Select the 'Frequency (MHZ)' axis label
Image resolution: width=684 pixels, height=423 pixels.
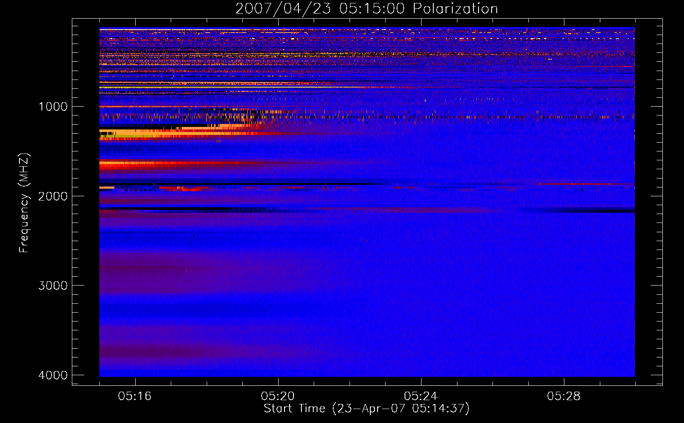(24, 203)
